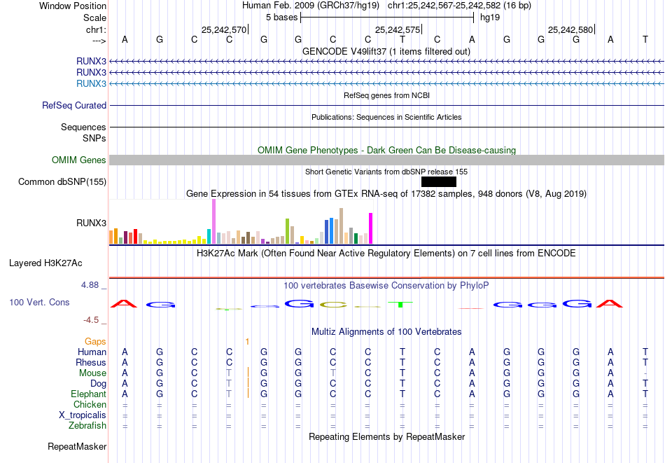Click the position marker 25,242,580

tap(570, 29)
